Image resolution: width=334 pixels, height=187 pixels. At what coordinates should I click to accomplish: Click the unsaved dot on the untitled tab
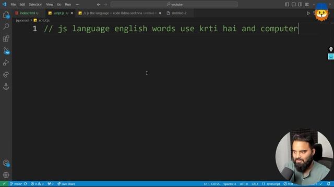coord(160,13)
